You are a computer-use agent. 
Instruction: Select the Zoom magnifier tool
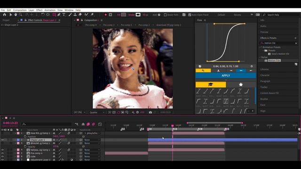pos(20,15)
